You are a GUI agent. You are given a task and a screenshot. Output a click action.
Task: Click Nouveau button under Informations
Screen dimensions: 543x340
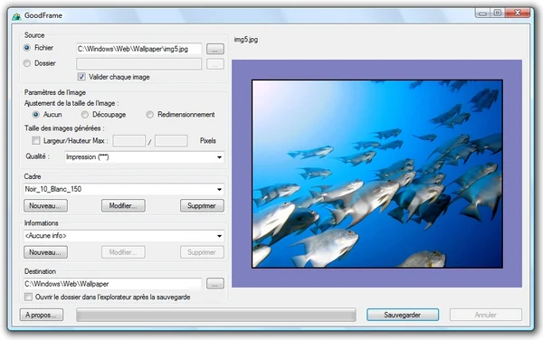pos(45,252)
